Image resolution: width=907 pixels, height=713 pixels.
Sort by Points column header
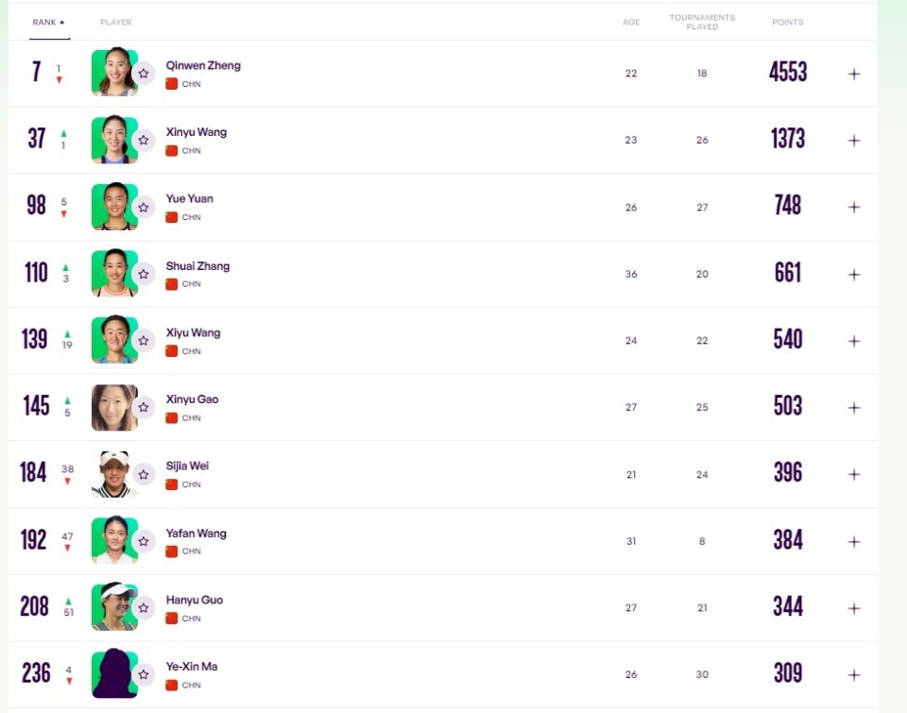tap(787, 22)
